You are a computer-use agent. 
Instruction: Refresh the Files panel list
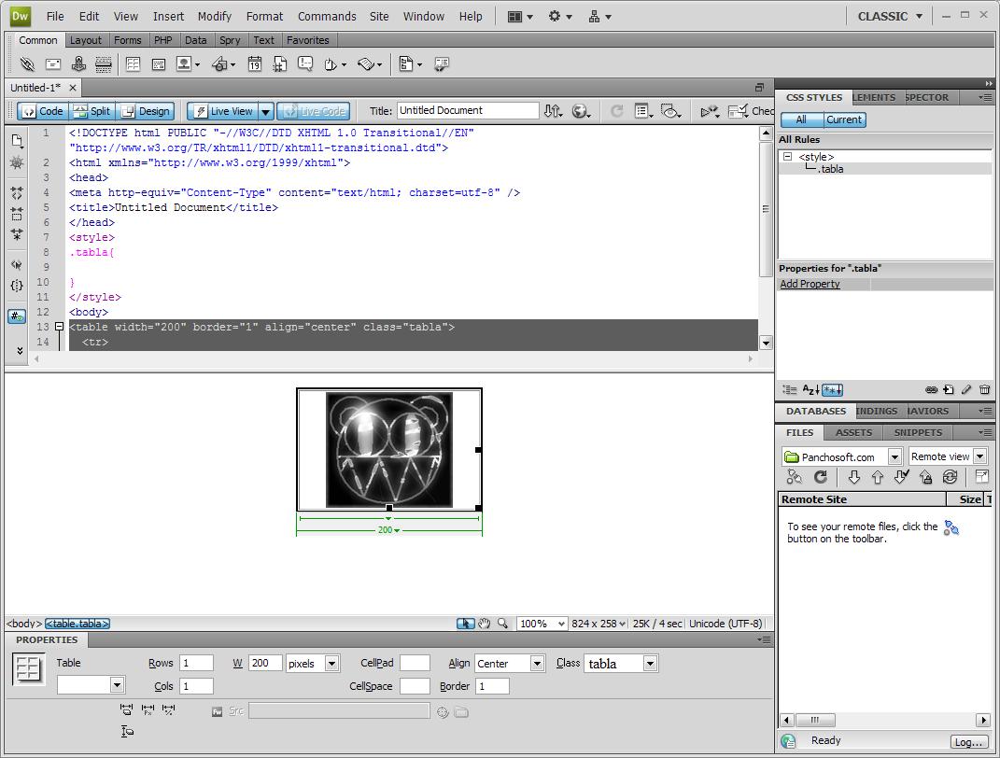point(821,477)
